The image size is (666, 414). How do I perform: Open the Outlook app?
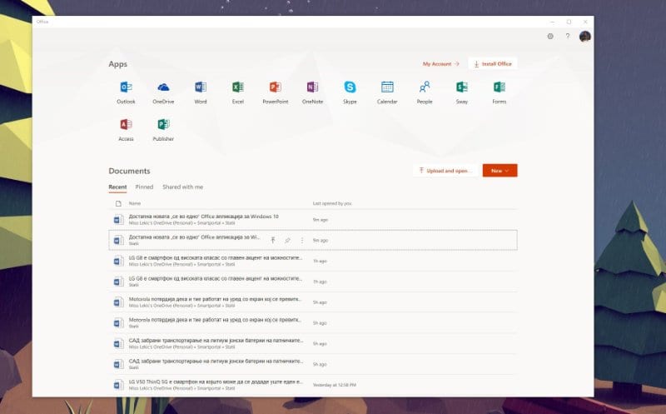[126, 92]
